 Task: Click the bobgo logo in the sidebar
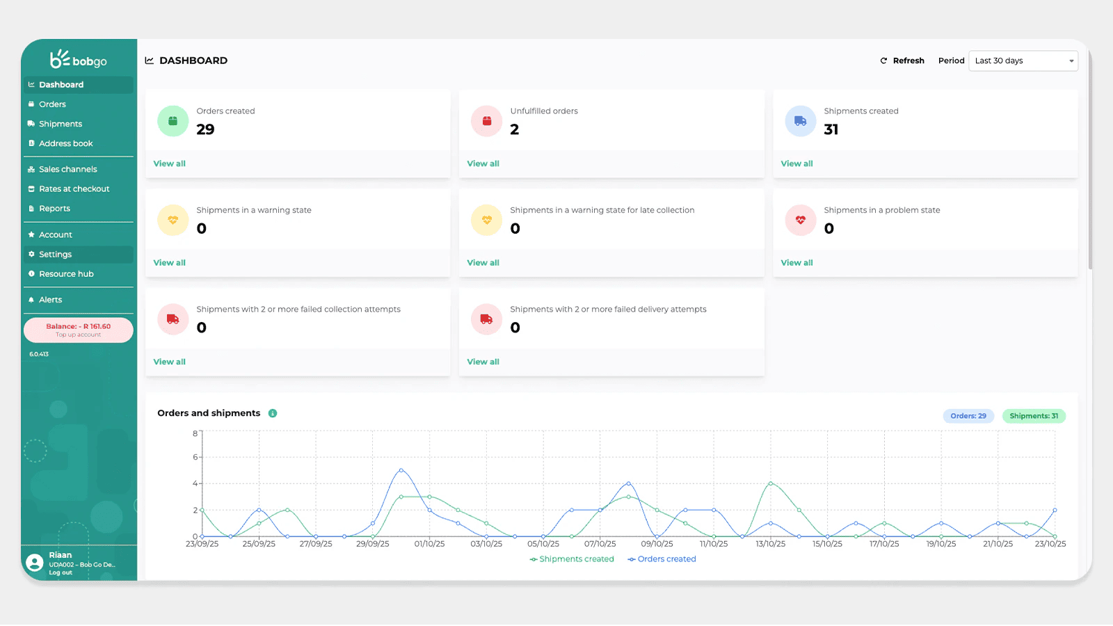point(78,60)
